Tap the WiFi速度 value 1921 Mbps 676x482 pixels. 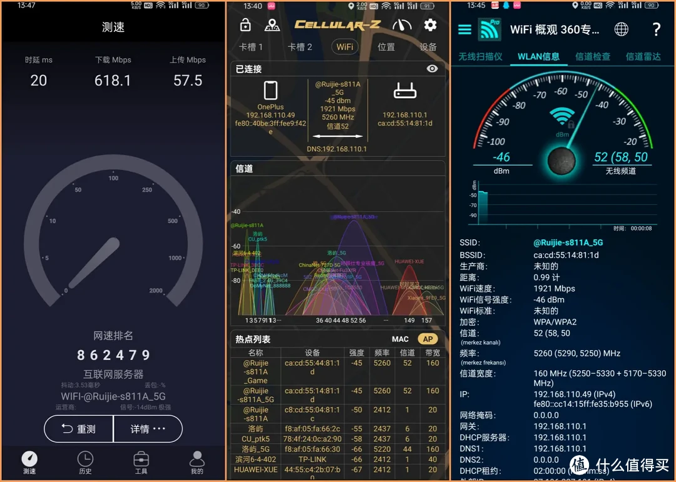554,289
